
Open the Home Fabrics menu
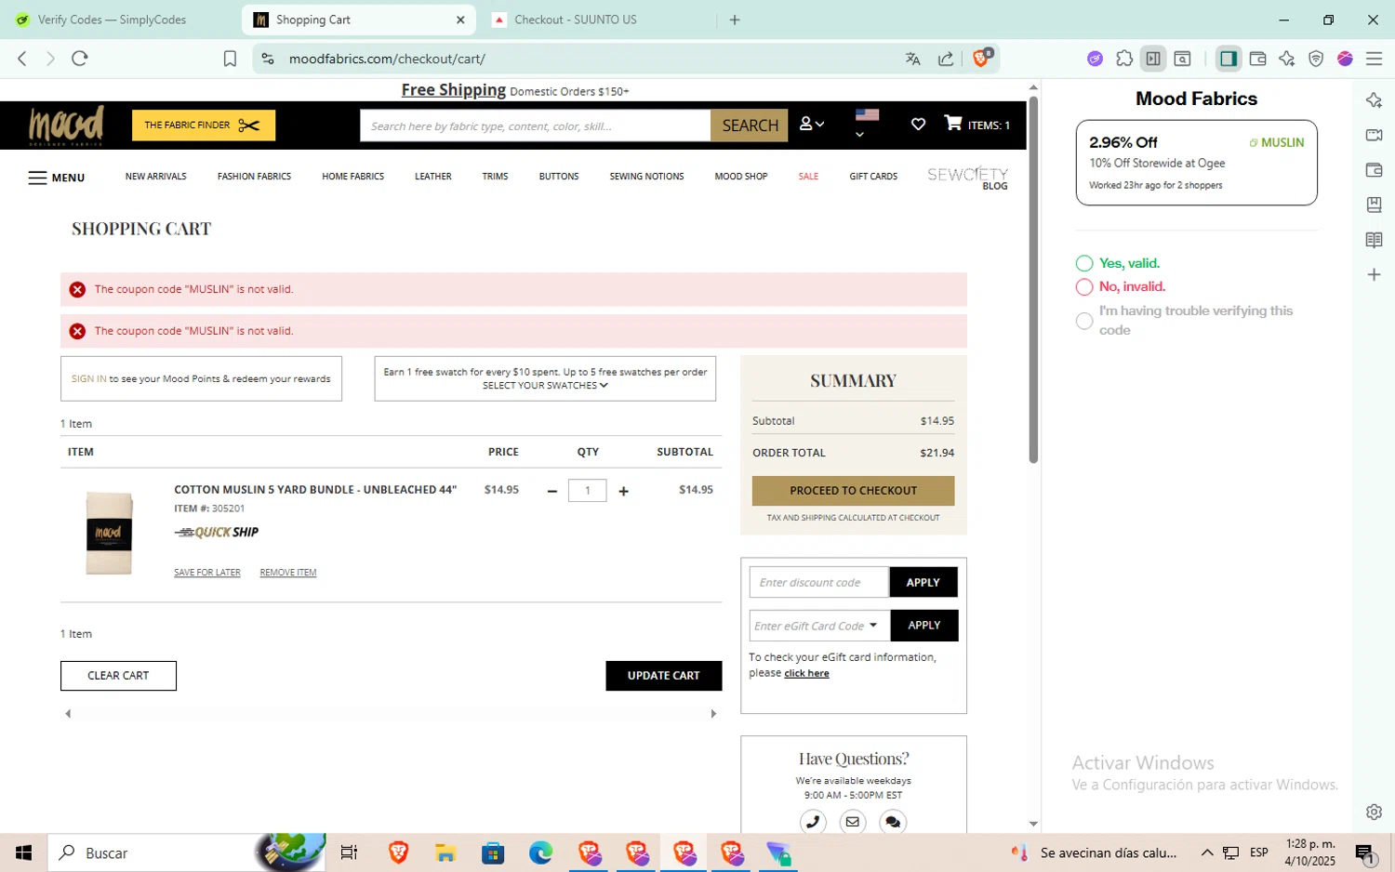(x=353, y=177)
